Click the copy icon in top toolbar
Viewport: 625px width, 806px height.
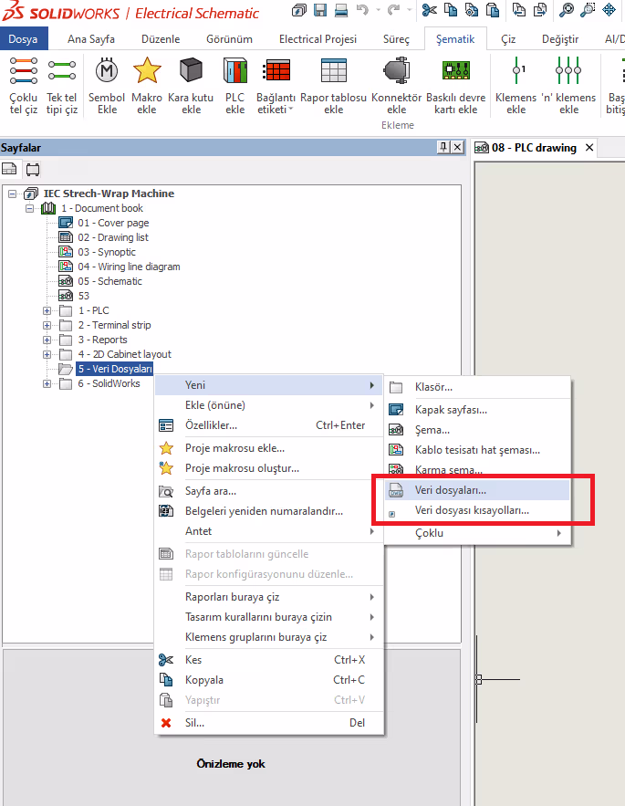(x=451, y=10)
